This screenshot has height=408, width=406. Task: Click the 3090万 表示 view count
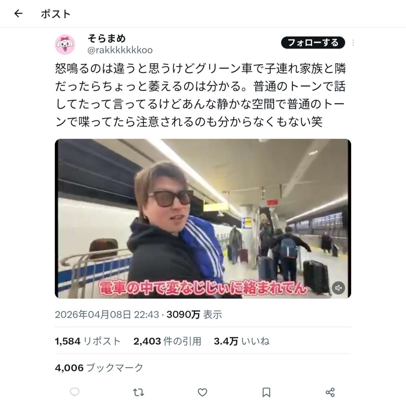[x=194, y=315]
